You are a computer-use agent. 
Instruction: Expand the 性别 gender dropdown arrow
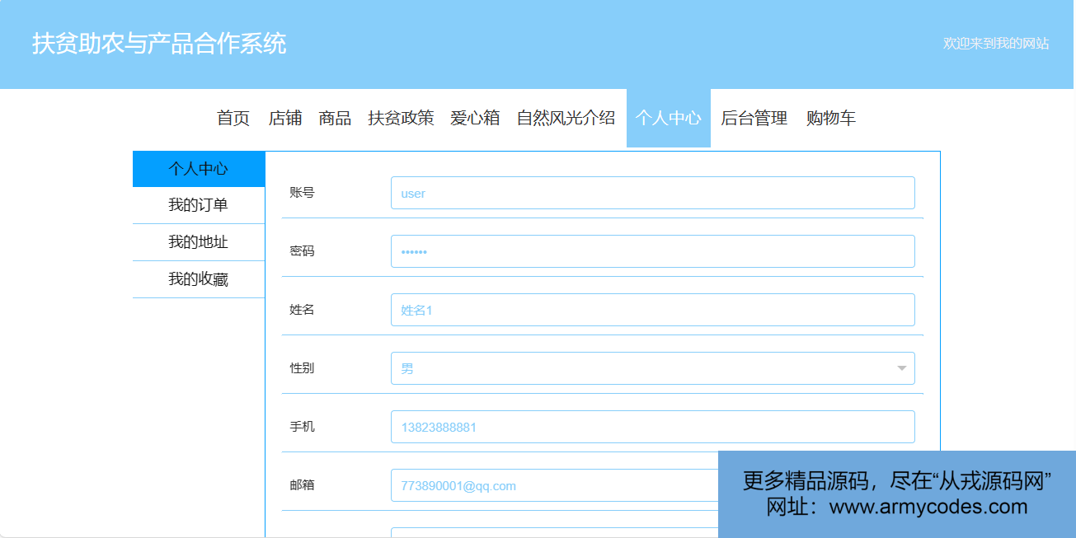(901, 368)
